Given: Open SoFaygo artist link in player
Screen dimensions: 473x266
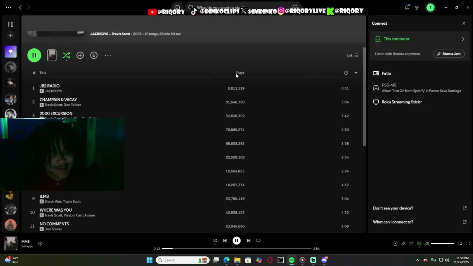Looking at the screenshot, I should coord(27,246).
